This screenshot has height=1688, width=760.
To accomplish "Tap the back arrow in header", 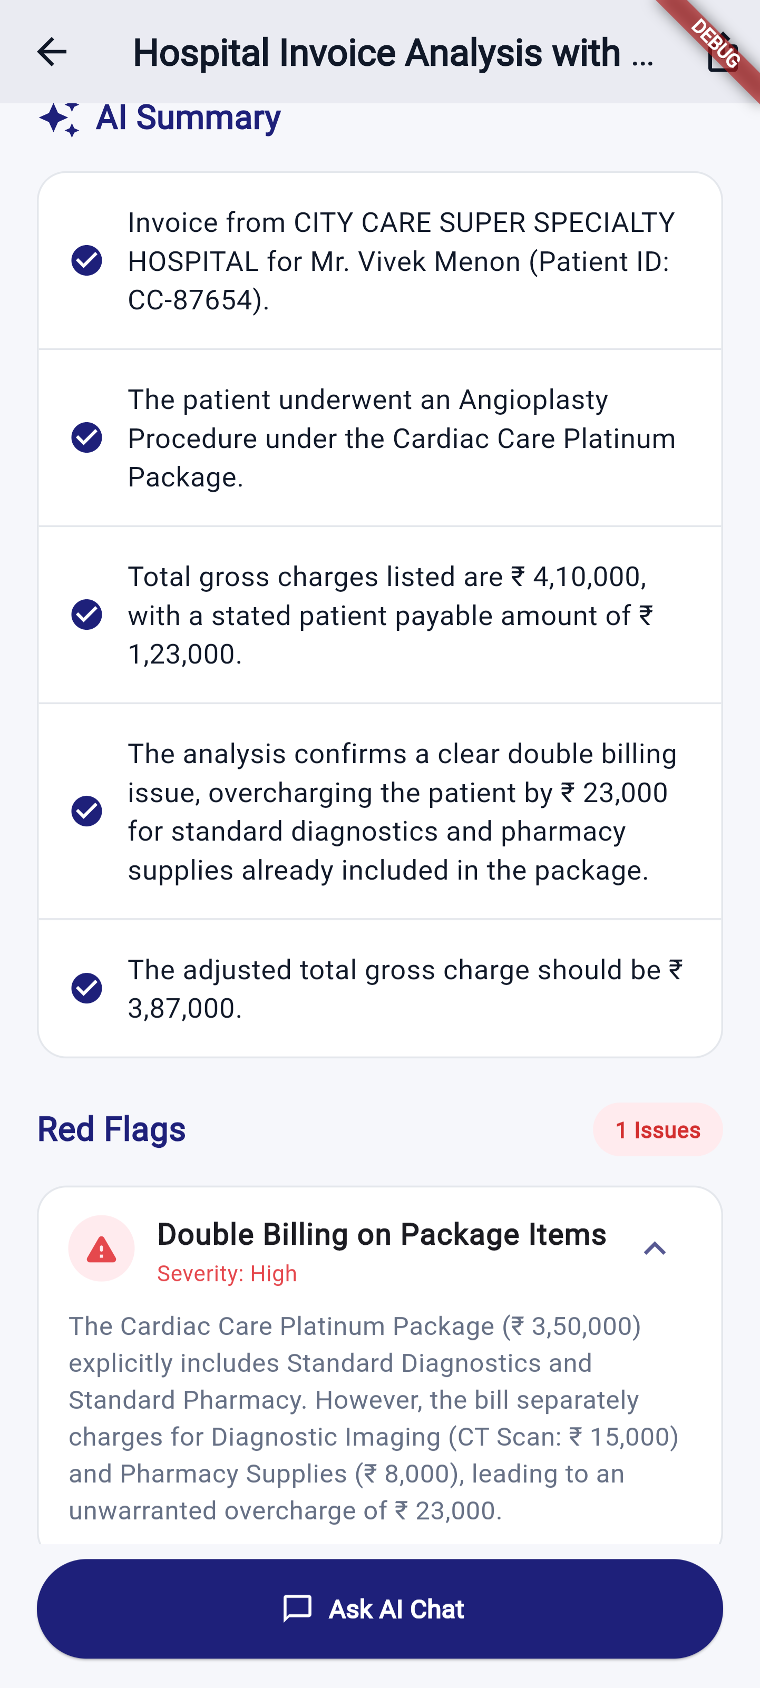I will (52, 52).
